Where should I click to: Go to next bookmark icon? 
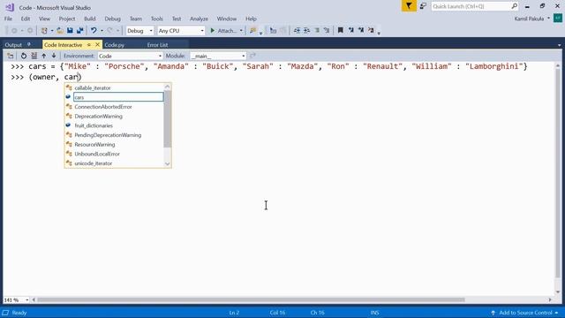361,31
